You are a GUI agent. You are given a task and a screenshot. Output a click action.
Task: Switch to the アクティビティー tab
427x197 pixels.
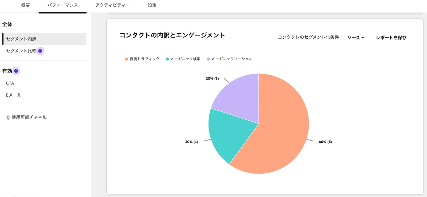113,5
